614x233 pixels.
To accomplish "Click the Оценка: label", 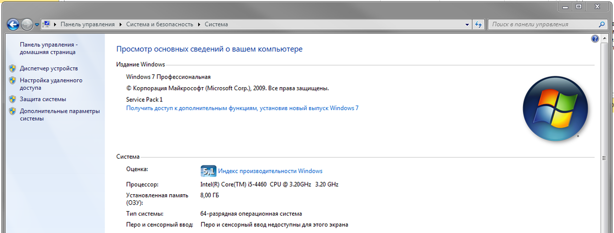I will (x=137, y=168).
